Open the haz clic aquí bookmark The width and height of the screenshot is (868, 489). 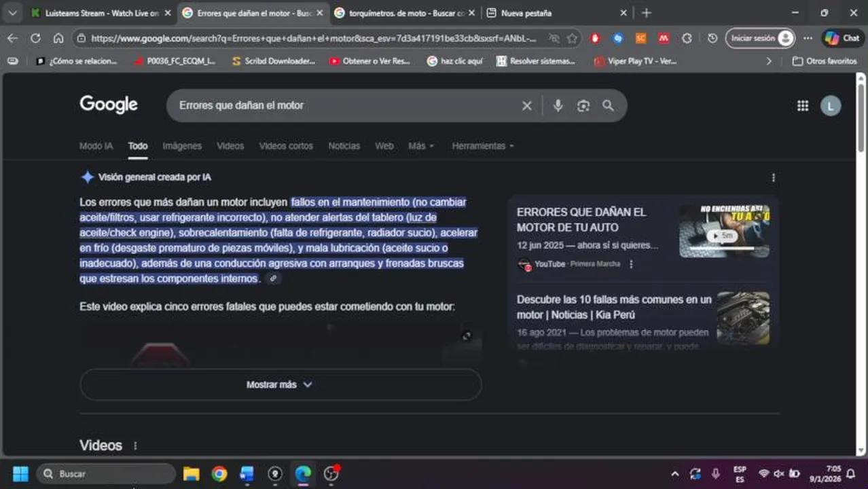coord(454,61)
